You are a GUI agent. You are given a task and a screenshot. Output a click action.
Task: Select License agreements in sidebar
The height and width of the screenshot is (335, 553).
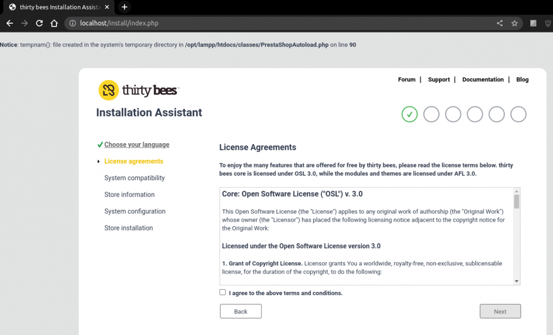(x=134, y=161)
